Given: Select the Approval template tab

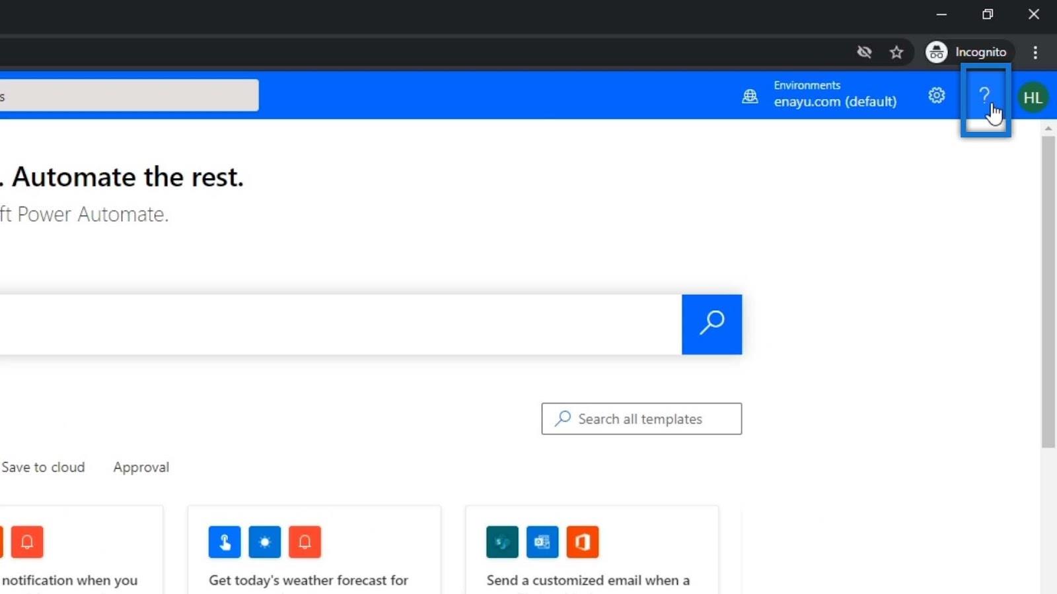Looking at the screenshot, I should coord(141,467).
